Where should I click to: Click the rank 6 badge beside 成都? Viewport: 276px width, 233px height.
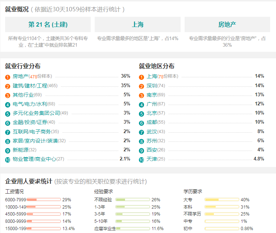tap(141, 123)
